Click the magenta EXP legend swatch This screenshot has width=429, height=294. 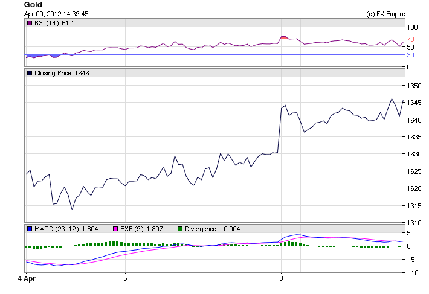[x=115, y=229]
